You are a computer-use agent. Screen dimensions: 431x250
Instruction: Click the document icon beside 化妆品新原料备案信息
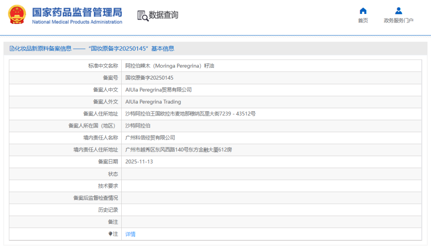click(13, 49)
